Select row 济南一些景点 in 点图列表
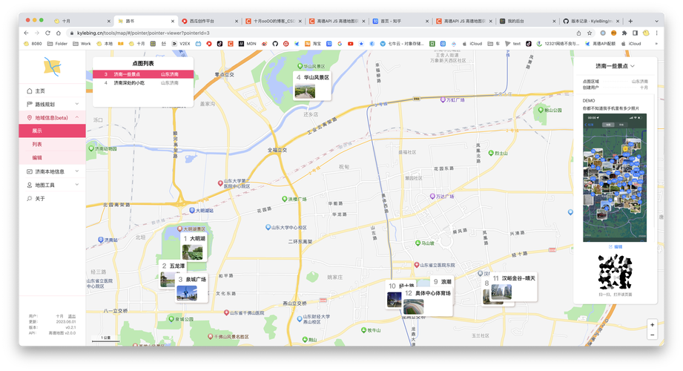This screenshot has width=683, height=371. pos(143,74)
